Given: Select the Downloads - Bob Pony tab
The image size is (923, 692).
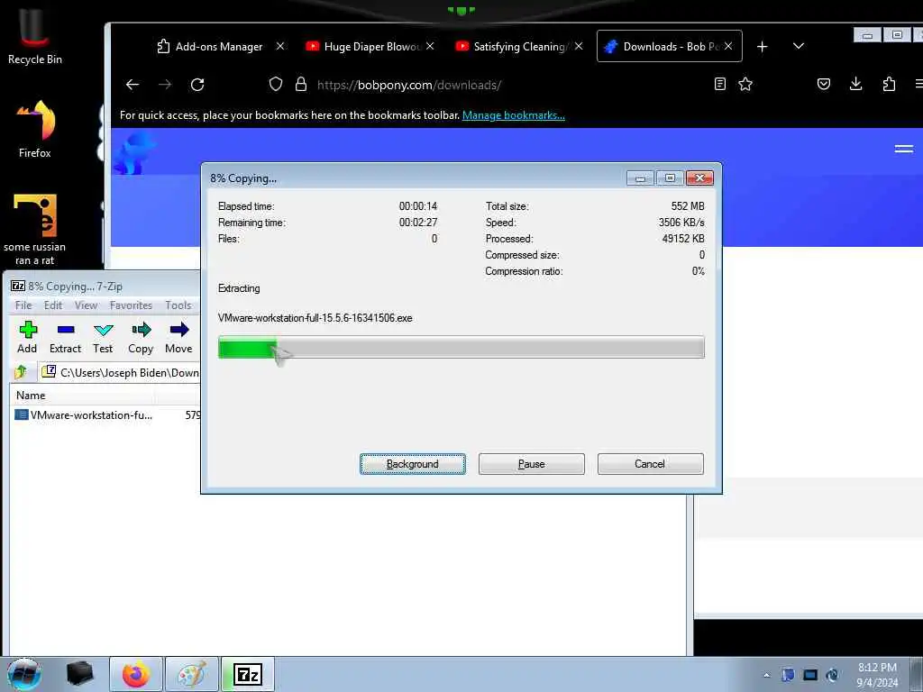Looking at the screenshot, I should [670, 47].
